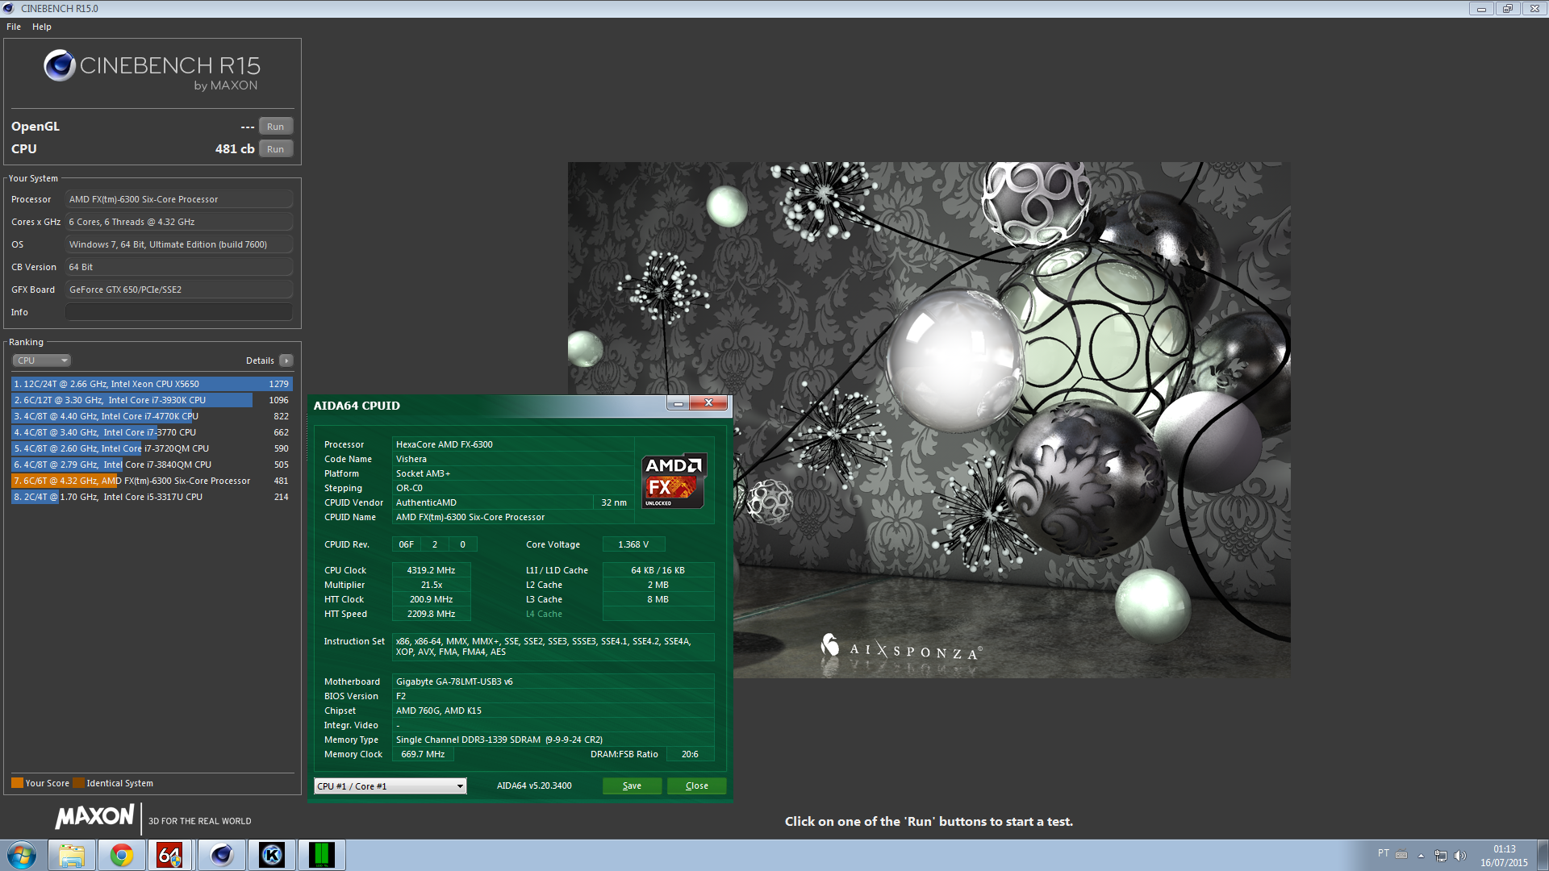
Task: Click the Cinebench R15 logo icon
Action: tap(60, 65)
